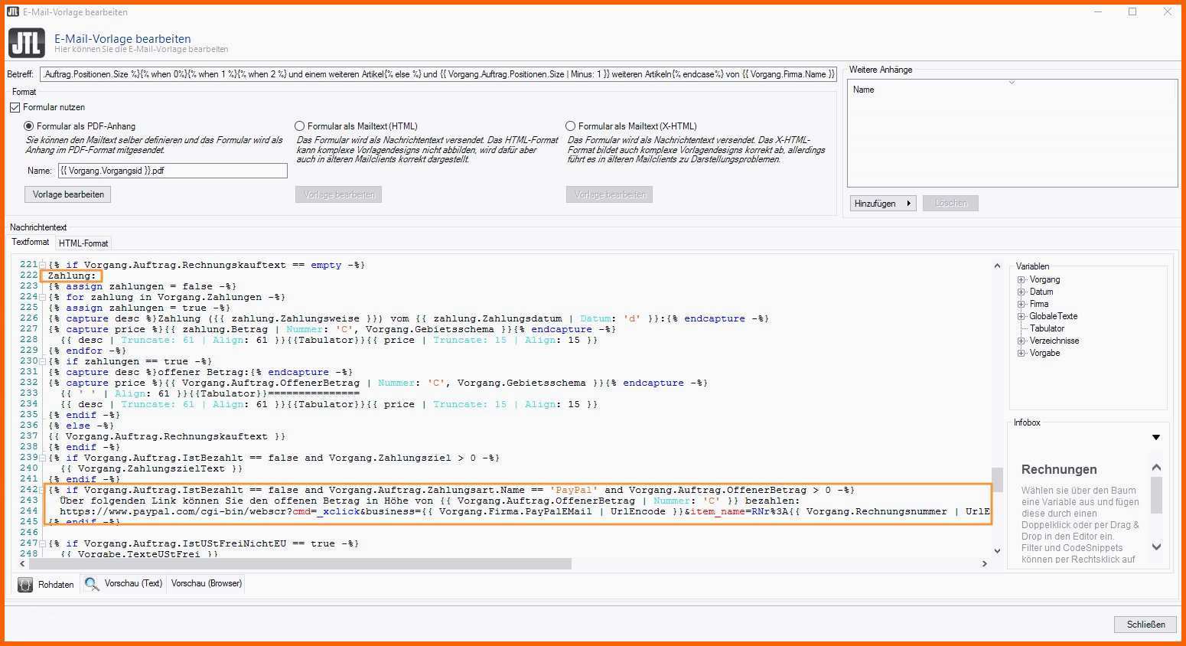Expand the GlobaleTexte tree node

click(1021, 317)
